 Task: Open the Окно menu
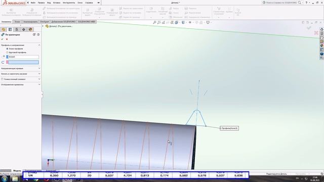pos(80,3)
